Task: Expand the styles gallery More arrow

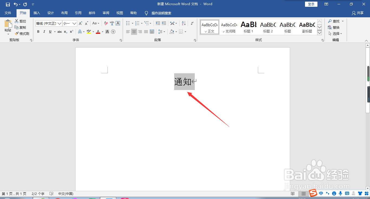Action: (319, 33)
